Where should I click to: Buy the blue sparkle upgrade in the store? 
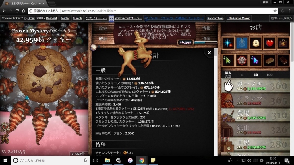pyautogui.click(x=228, y=43)
